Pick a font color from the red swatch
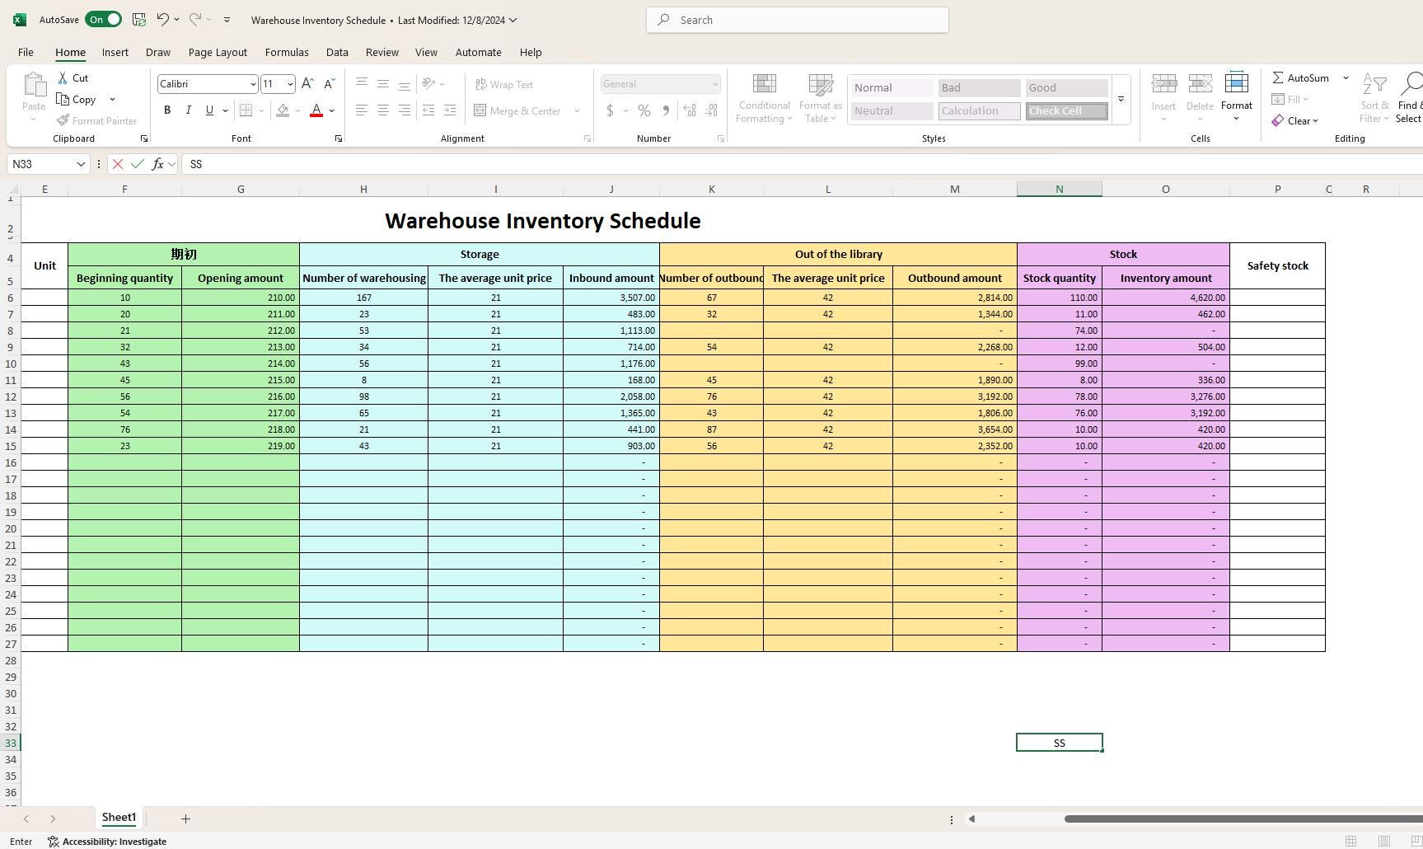Image resolution: width=1423 pixels, height=849 pixels. pos(316,110)
